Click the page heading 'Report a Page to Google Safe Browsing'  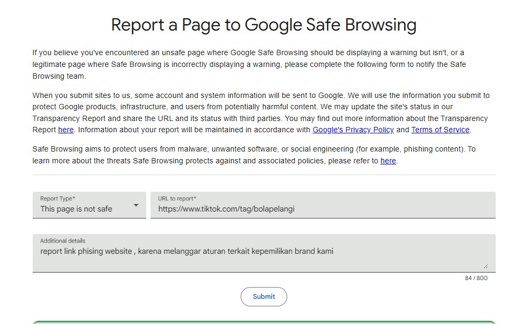coord(264,25)
